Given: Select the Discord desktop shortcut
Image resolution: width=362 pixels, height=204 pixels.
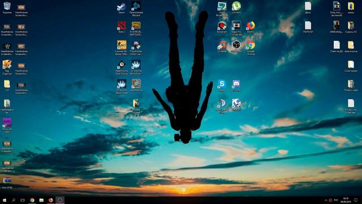Looking at the screenshot, I should click(236, 86).
